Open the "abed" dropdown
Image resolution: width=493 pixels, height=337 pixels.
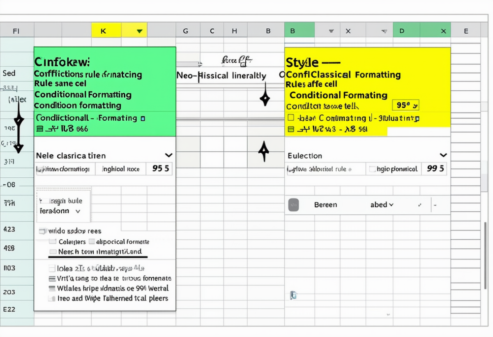tap(382, 204)
